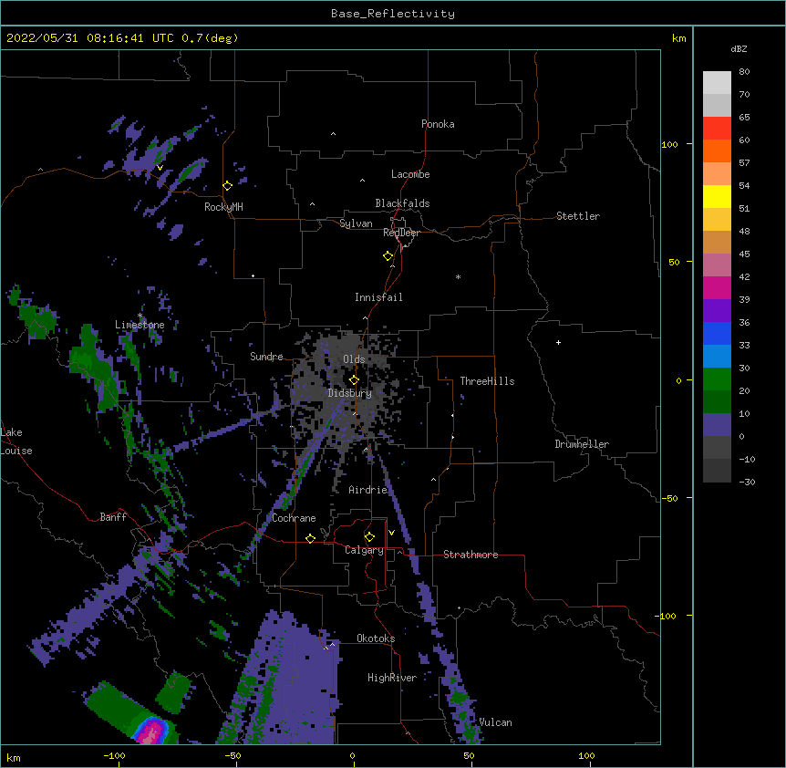Click the red 65 dBZ legend swatch
This screenshot has width=786, height=768.
pos(717,129)
